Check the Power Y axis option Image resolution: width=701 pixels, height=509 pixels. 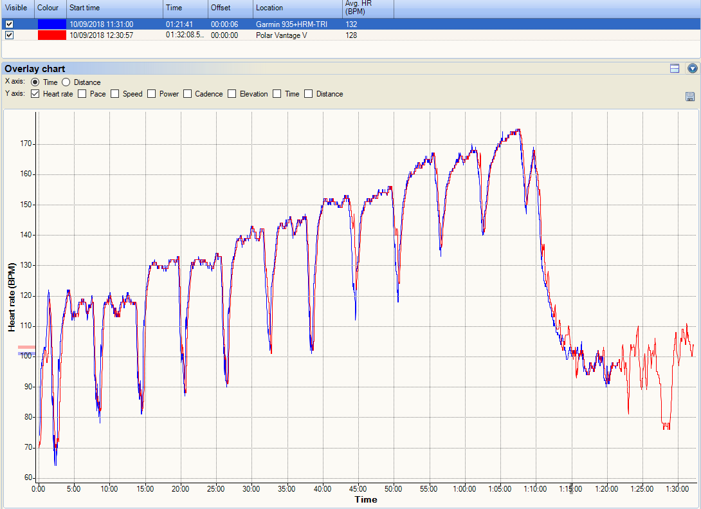click(152, 94)
